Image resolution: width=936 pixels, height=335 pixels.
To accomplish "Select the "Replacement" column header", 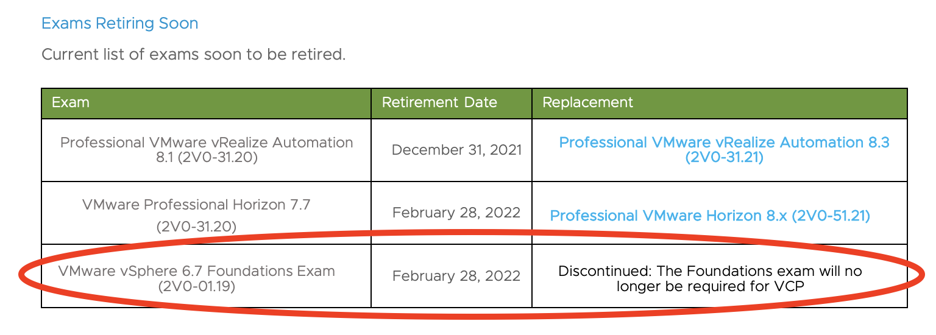I will click(587, 102).
